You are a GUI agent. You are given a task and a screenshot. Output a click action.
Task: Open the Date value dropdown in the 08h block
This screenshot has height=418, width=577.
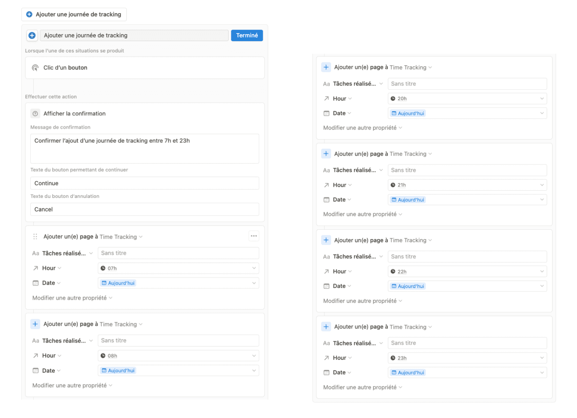pos(178,371)
